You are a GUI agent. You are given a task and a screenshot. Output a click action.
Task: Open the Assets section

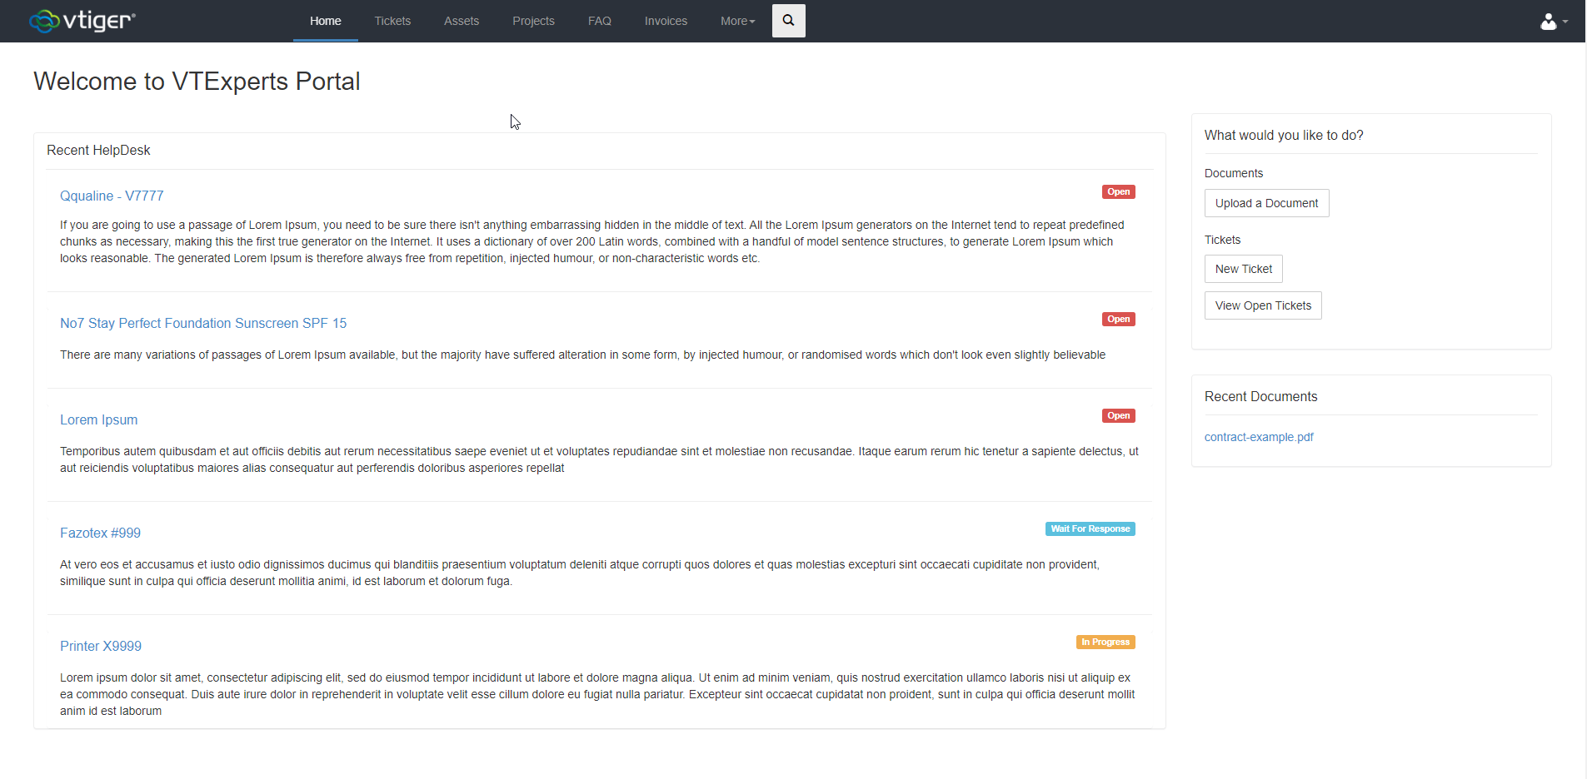coord(462,21)
